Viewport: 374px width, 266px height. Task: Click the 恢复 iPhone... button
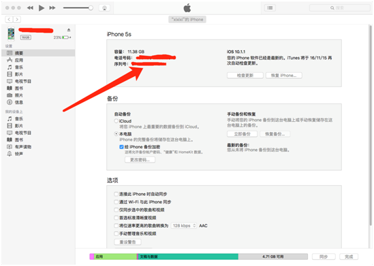[x=284, y=76]
